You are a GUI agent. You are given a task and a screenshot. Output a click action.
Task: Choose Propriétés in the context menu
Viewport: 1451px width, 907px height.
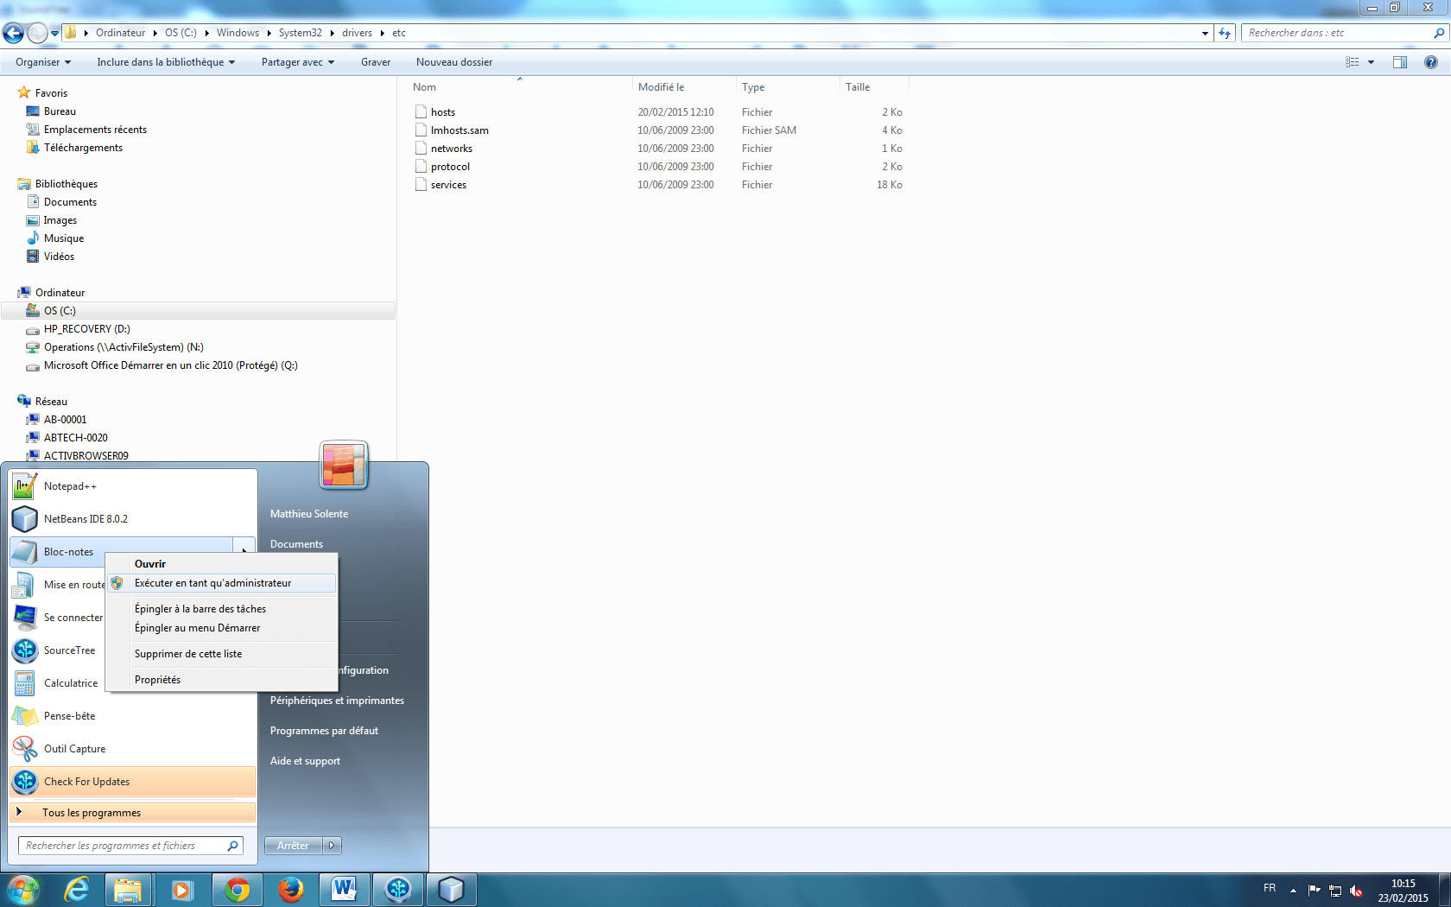pyautogui.click(x=157, y=680)
